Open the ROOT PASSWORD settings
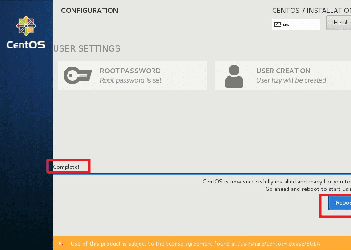 (x=132, y=75)
